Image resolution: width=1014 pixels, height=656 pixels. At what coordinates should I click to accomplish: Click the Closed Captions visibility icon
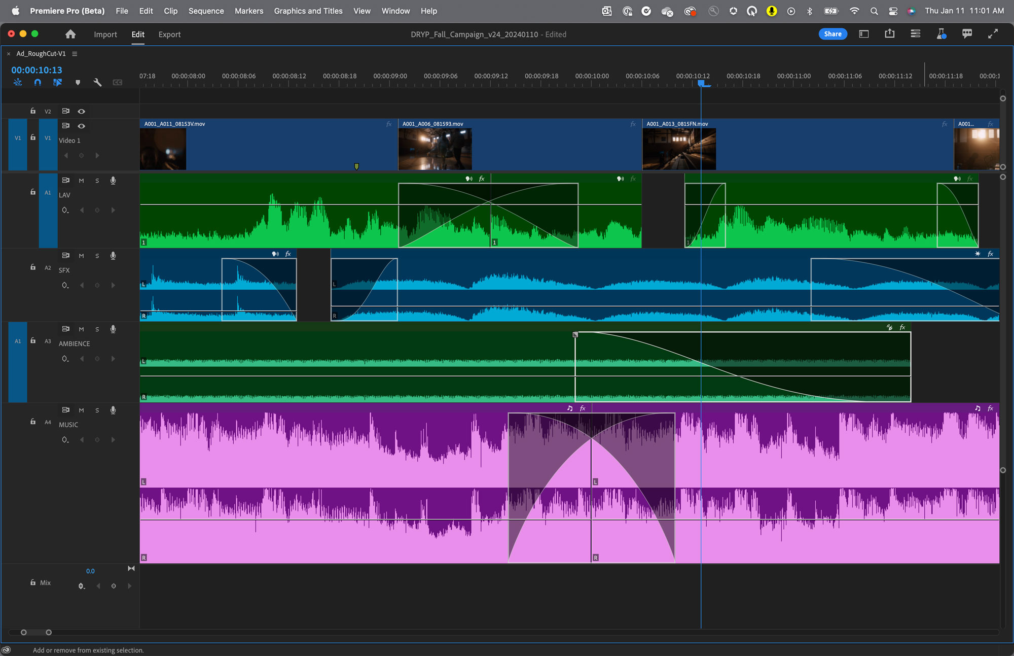click(x=118, y=82)
